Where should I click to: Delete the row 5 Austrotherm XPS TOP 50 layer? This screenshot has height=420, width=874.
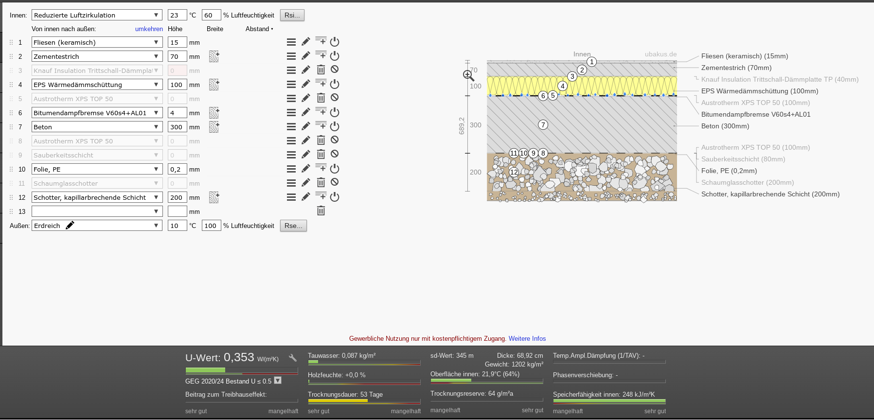pos(321,98)
